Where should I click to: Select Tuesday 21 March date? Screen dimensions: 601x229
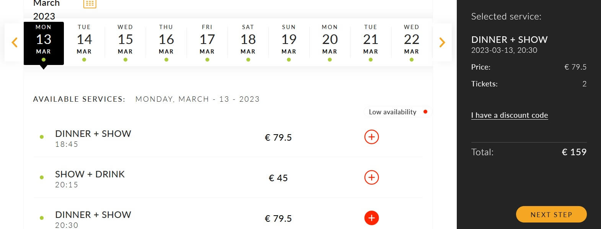[371, 42]
